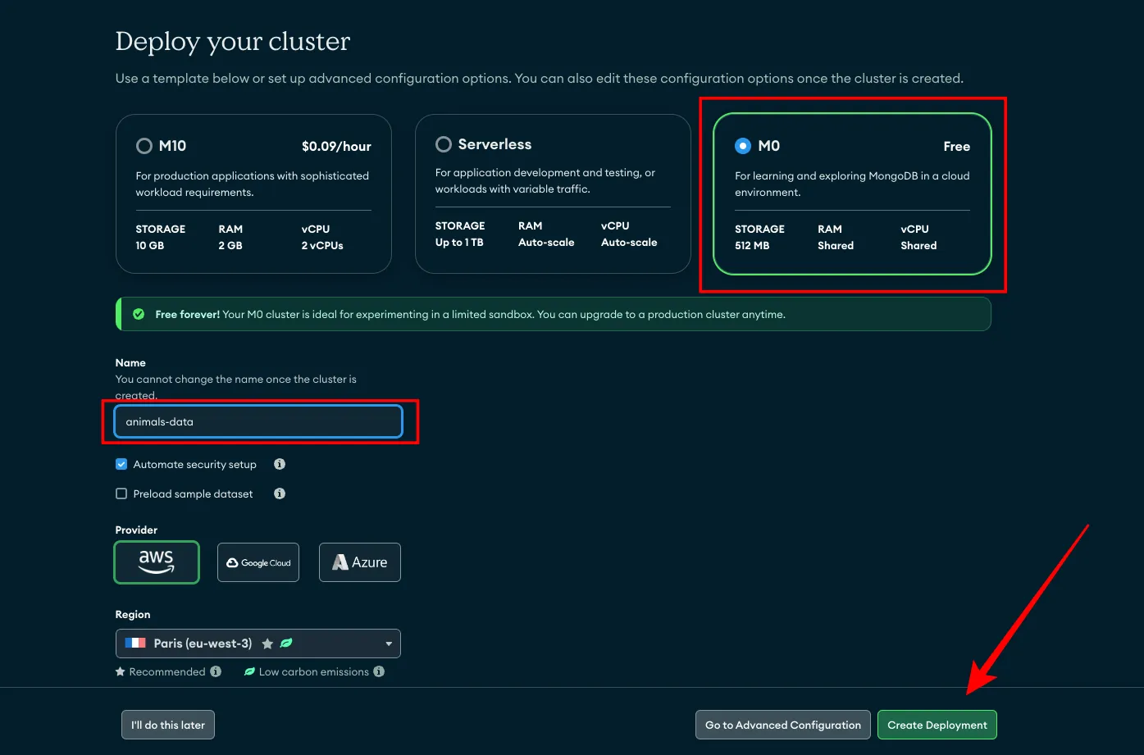
Task: Click the 'Low carbon emissions' legend text
Action: pyautogui.click(x=314, y=671)
